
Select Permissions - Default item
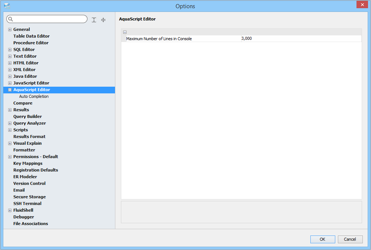36,157
